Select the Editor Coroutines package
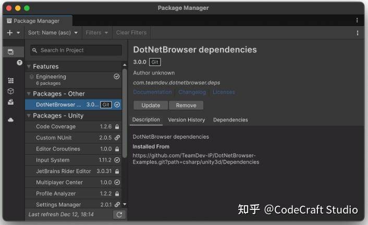This screenshot has width=368, height=225. pyautogui.click(x=73, y=149)
